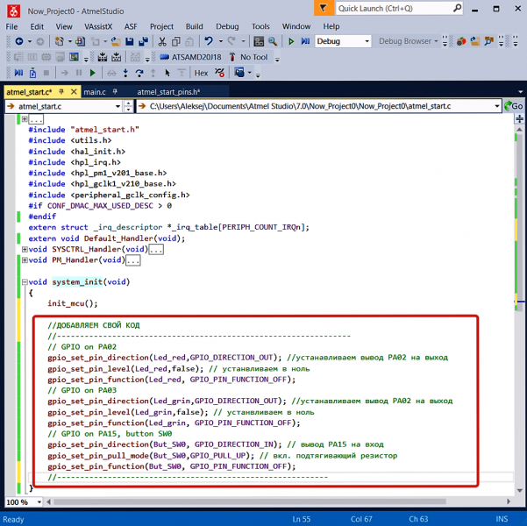Screen dimensions: 527x526
Task: Click the Copy toolbar icon
Action: click(175, 41)
